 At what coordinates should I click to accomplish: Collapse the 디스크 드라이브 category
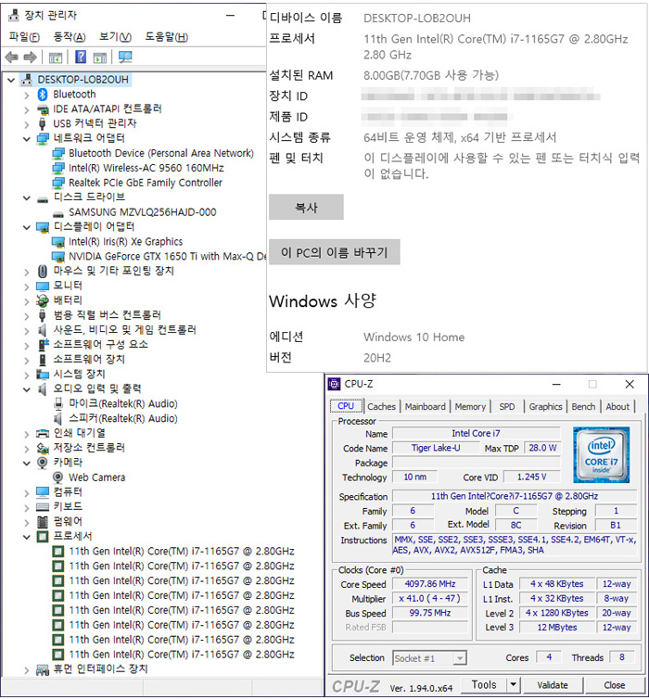pyautogui.click(x=27, y=197)
